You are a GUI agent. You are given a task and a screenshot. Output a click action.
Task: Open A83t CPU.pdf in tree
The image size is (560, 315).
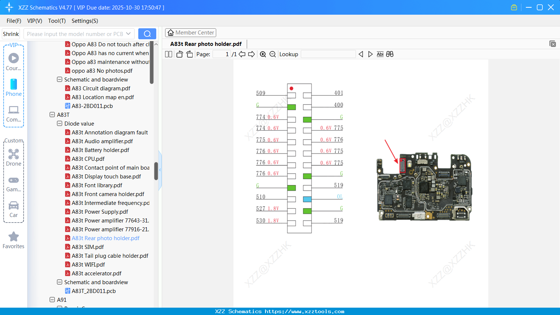(x=88, y=159)
